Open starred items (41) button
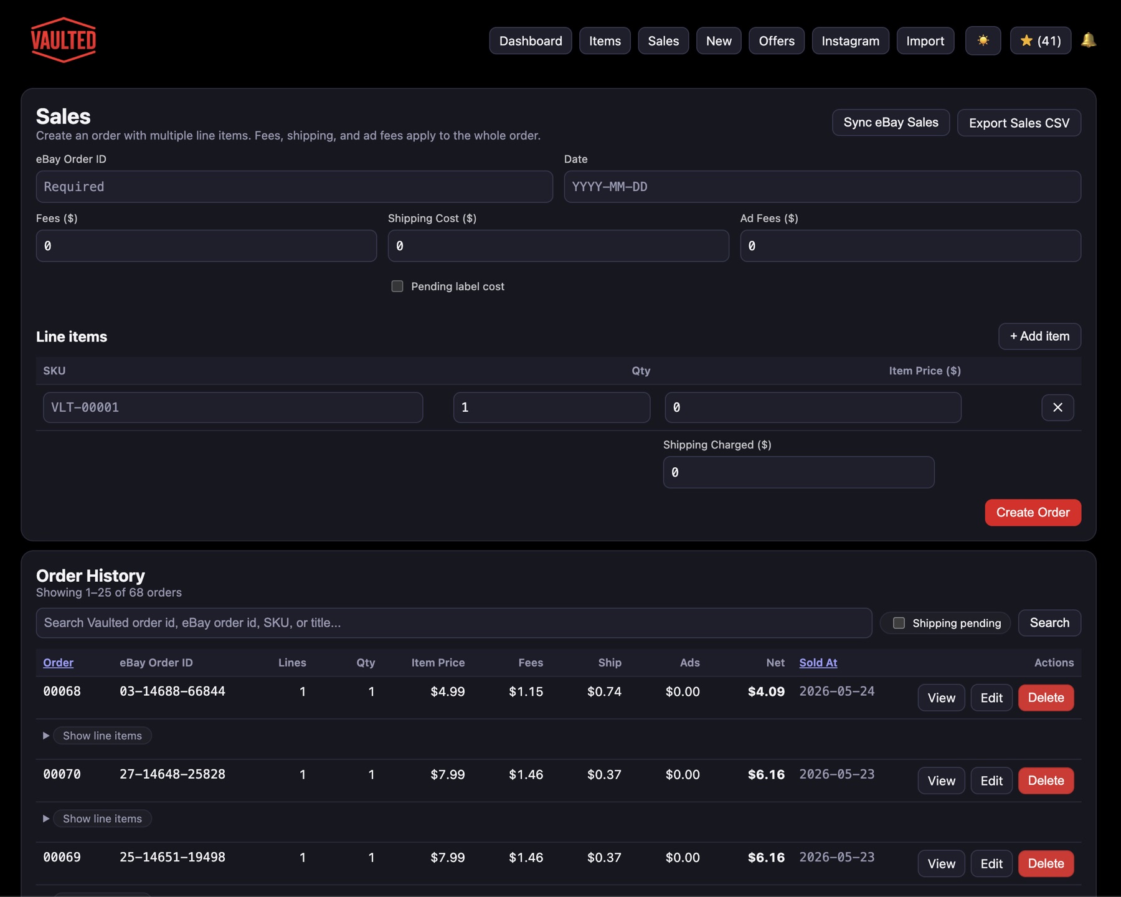Viewport: 1121px width, 897px height. pyautogui.click(x=1040, y=40)
